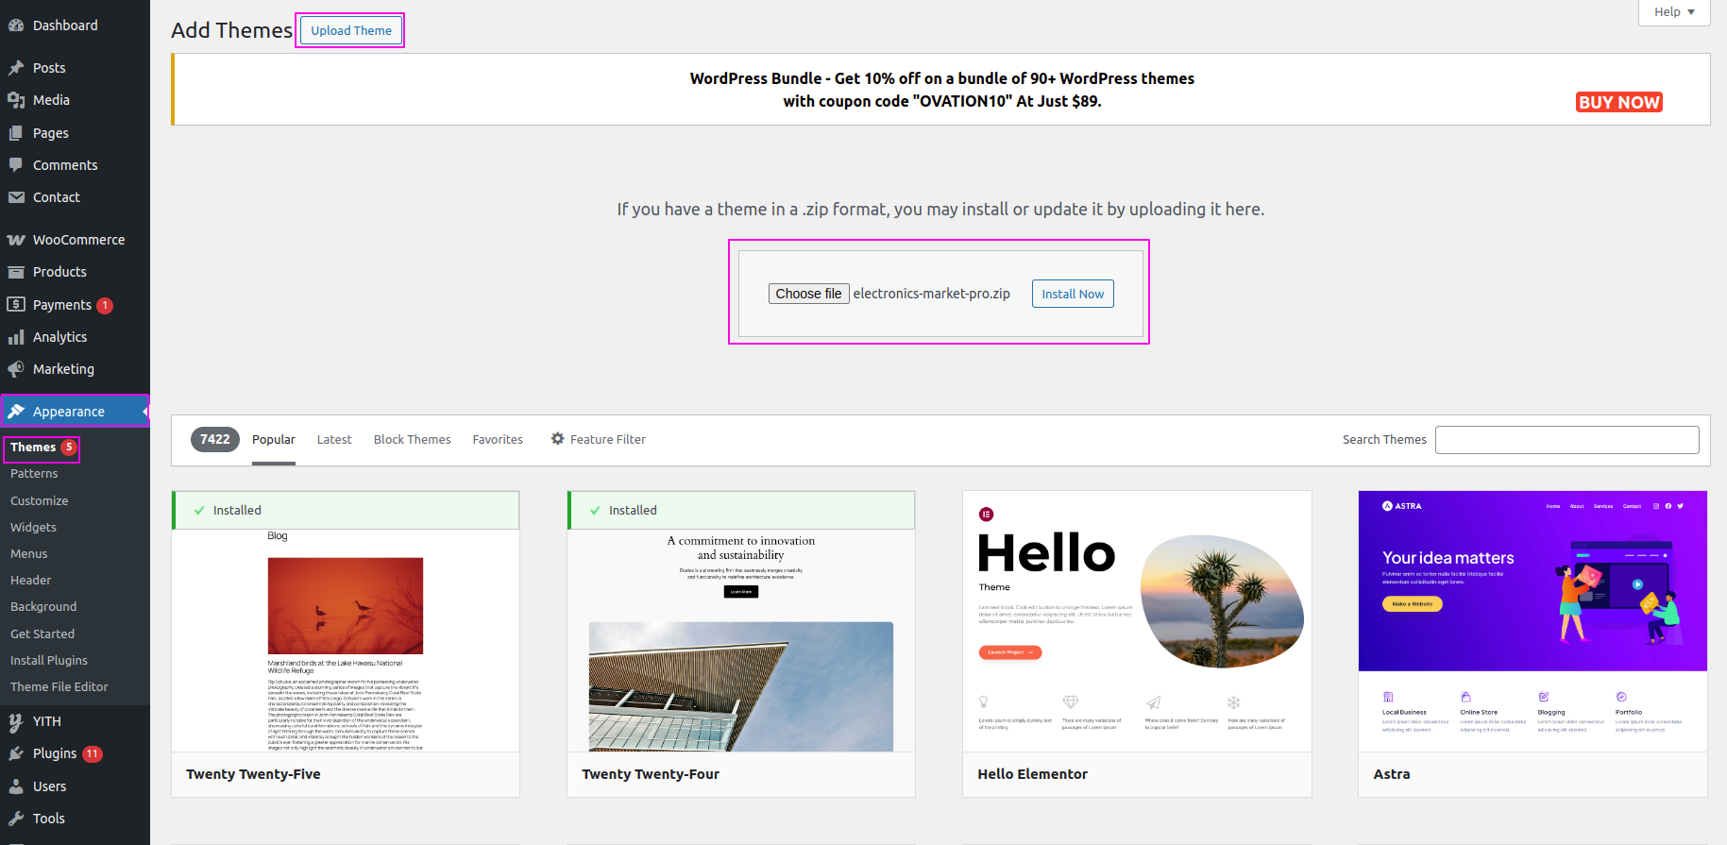This screenshot has height=845, width=1727.
Task: Click the Media library icon
Action: 16,100
